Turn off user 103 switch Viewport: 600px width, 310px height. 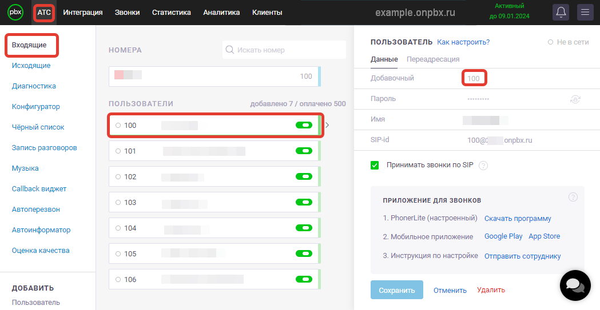coord(304,202)
